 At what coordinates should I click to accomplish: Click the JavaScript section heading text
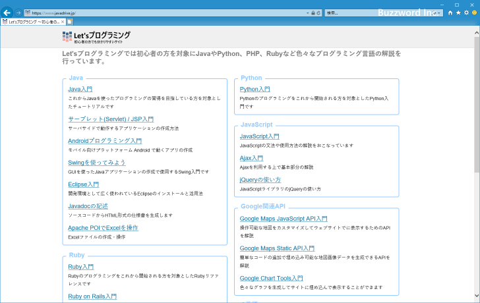click(x=256, y=124)
